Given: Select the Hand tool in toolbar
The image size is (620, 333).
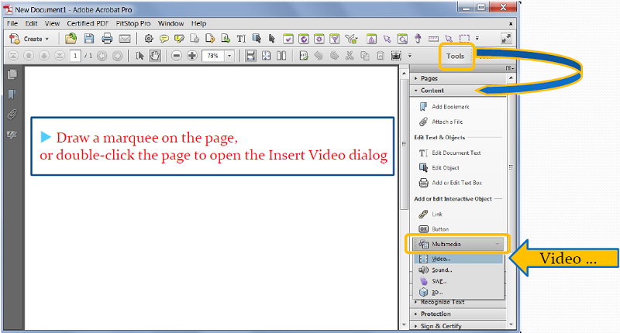Looking at the screenshot, I should 154,56.
